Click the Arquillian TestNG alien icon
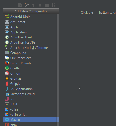 click(7, 43)
